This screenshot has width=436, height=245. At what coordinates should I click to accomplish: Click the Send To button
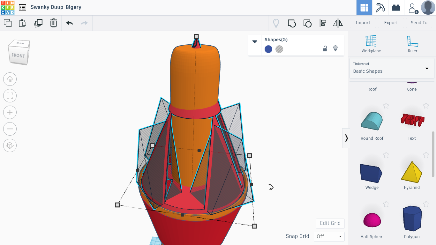tap(419, 23)
